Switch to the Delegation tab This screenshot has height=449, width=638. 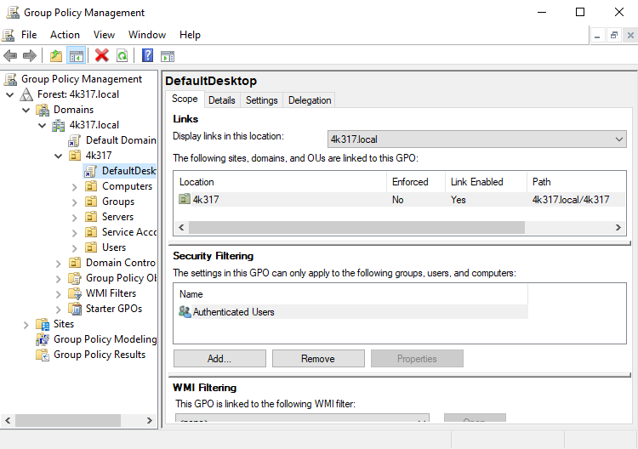click(310, 100)
